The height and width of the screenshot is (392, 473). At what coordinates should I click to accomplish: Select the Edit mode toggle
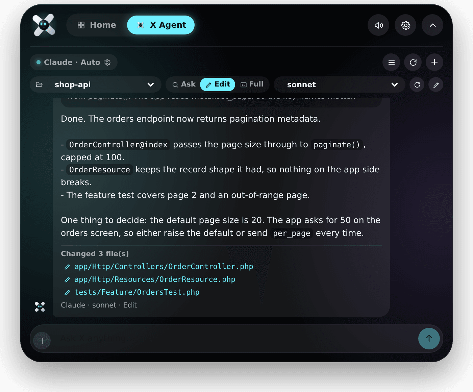point(218,84)
